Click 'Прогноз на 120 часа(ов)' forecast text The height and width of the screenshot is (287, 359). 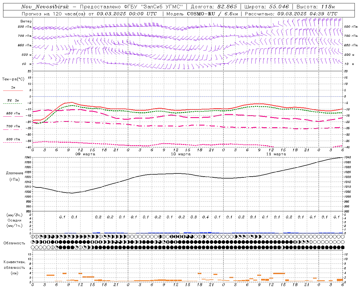54,14
